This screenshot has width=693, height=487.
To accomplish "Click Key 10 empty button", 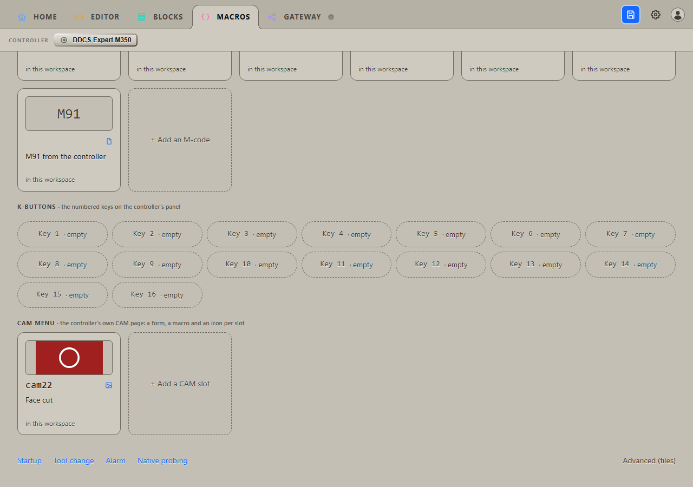I will click(252, 265).
